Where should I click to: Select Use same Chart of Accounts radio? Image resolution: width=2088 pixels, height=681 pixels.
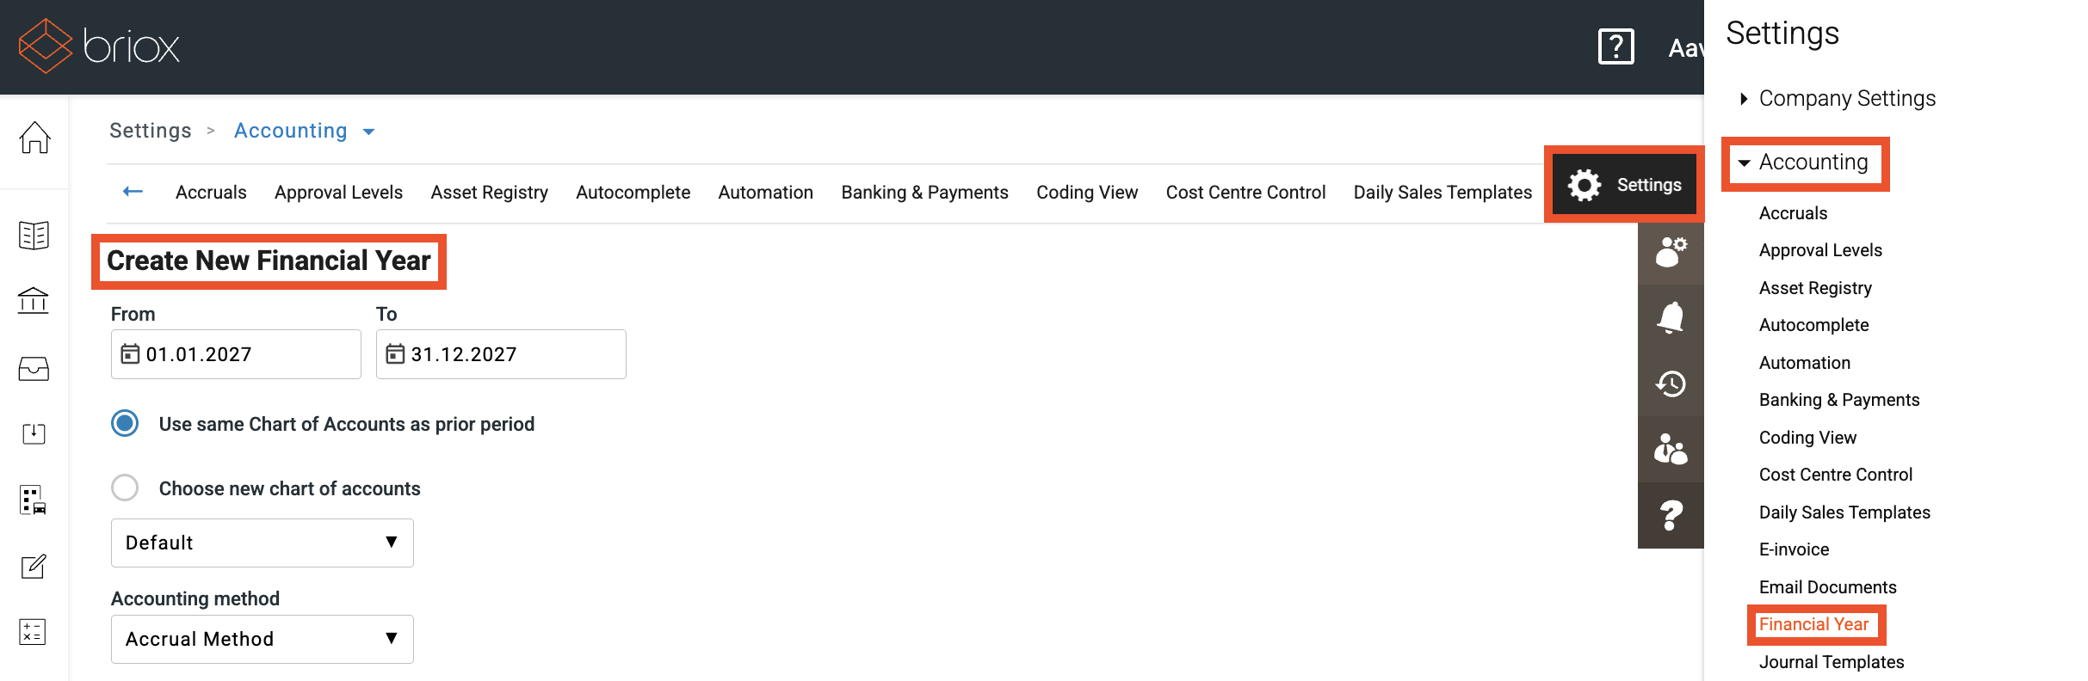click(x=126, y=424)
